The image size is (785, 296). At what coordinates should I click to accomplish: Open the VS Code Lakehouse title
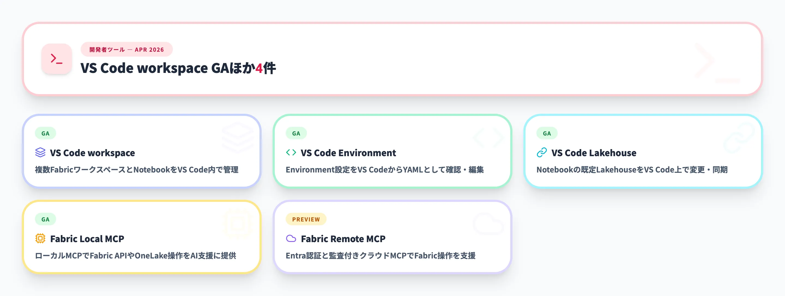[594, 153]
